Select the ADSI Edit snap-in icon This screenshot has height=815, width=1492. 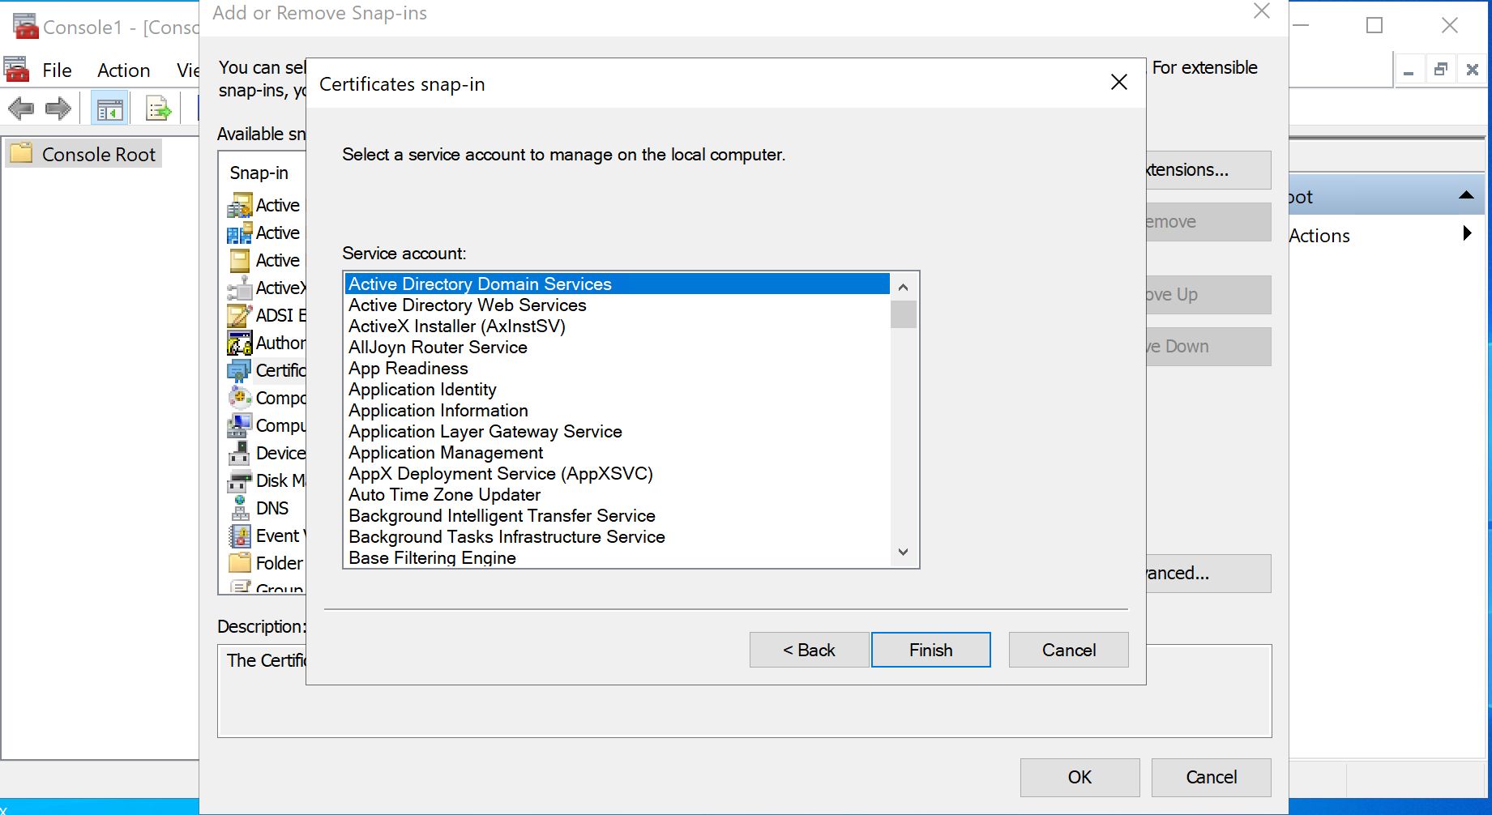[240, 316]
